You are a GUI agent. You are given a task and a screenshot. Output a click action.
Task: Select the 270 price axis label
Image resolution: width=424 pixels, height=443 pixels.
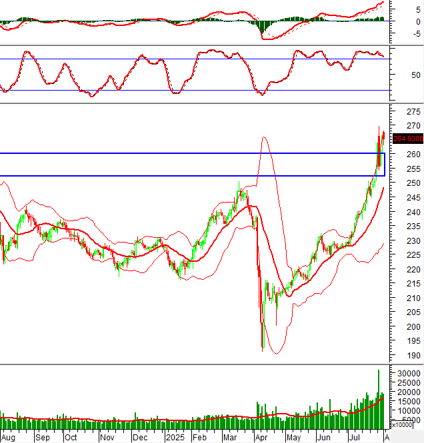pos(413,126)
